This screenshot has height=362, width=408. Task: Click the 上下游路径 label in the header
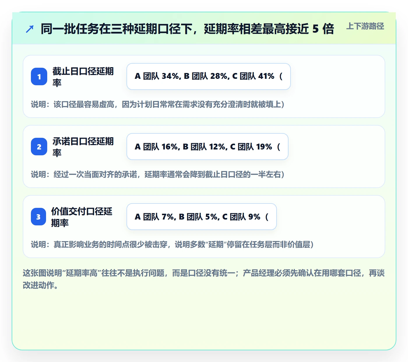coord(365,26)
